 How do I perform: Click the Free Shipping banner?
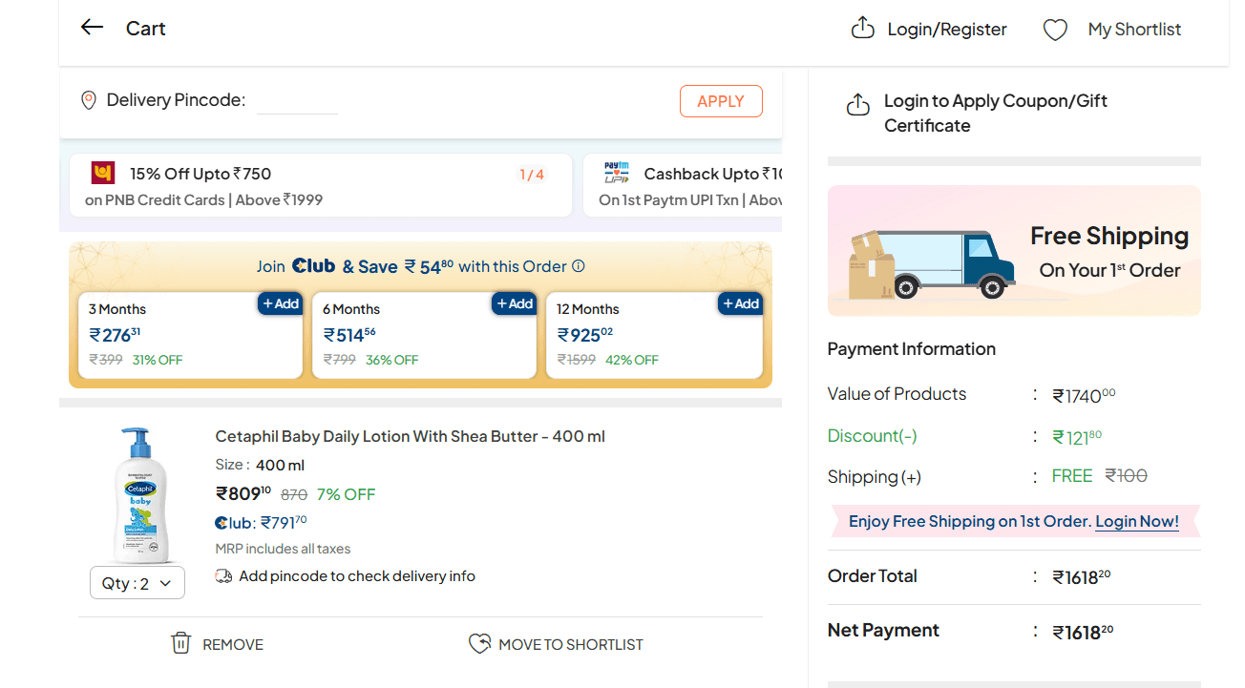[1014, 251]
